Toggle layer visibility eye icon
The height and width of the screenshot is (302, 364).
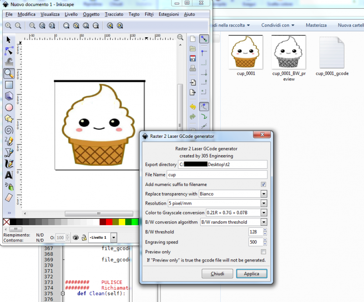pyautogui.click(x=76, y=237)
